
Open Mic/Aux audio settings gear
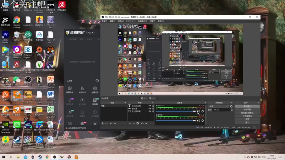[203, 111]
